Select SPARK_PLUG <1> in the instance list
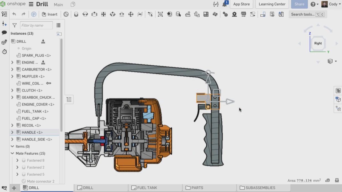 (36, 55)
